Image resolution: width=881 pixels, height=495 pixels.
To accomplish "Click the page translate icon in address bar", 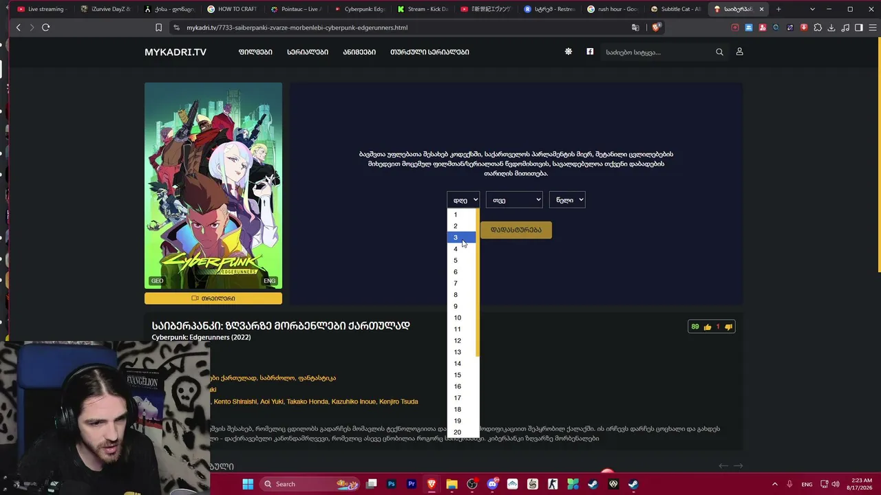I will 635,27.
